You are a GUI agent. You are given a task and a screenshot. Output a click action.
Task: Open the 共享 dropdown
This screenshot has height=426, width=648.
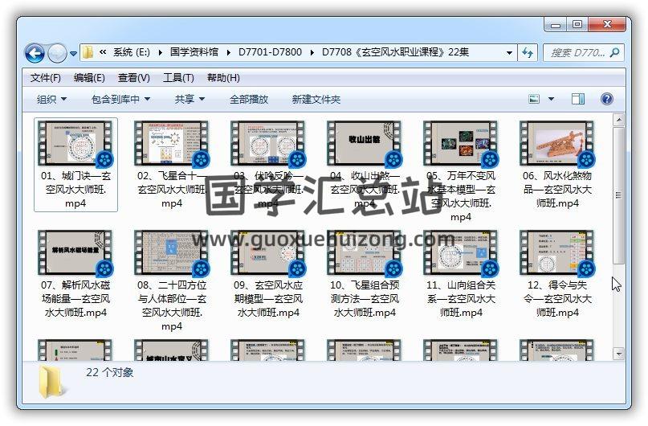[190, 99]
